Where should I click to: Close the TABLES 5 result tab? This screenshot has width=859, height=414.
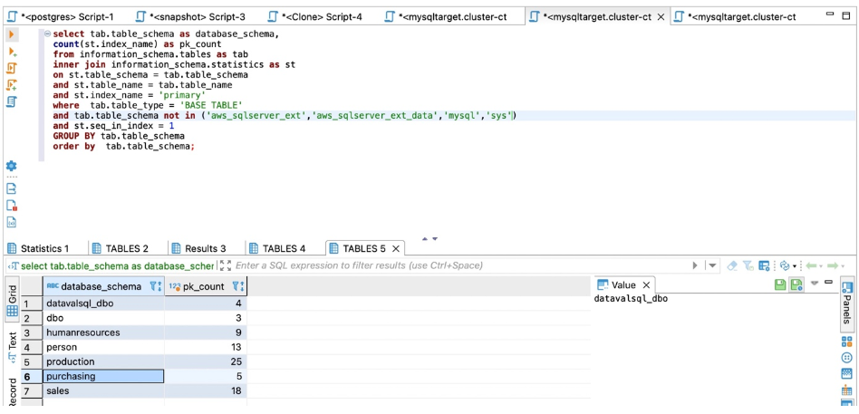[x=396, y=248]
